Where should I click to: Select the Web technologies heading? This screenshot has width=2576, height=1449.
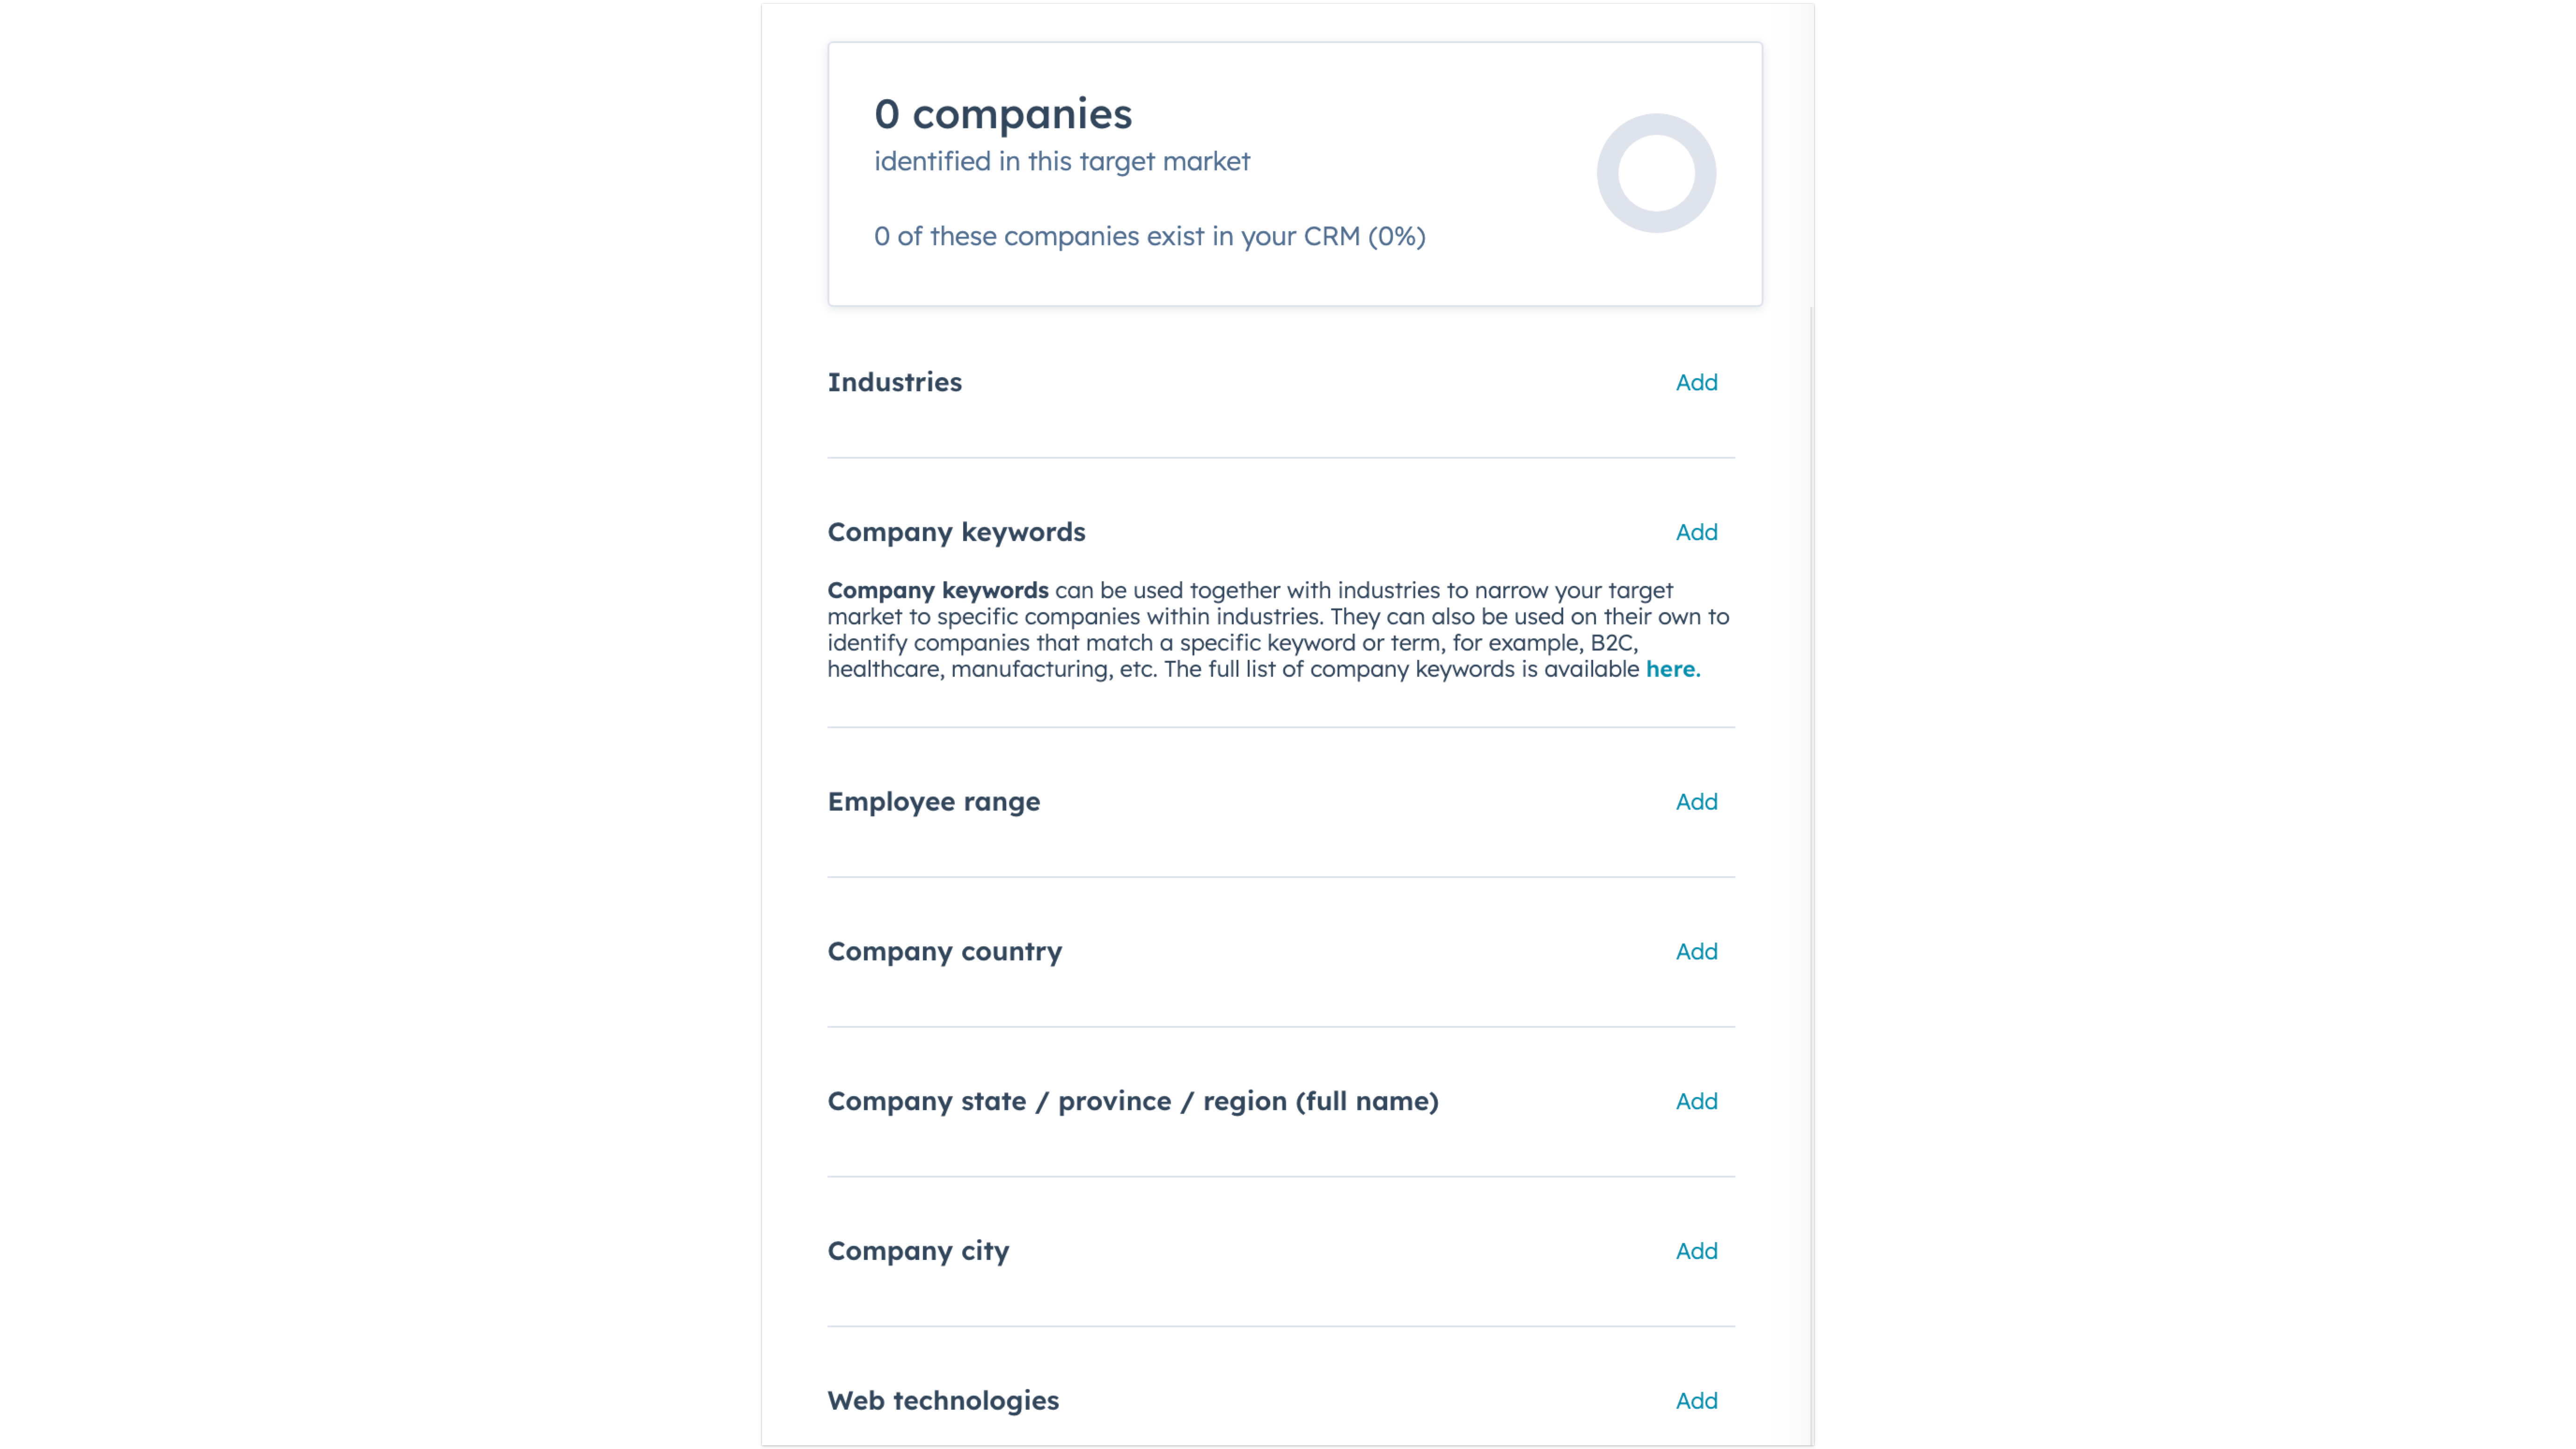pyautogui.click(x=942, y=1400)
